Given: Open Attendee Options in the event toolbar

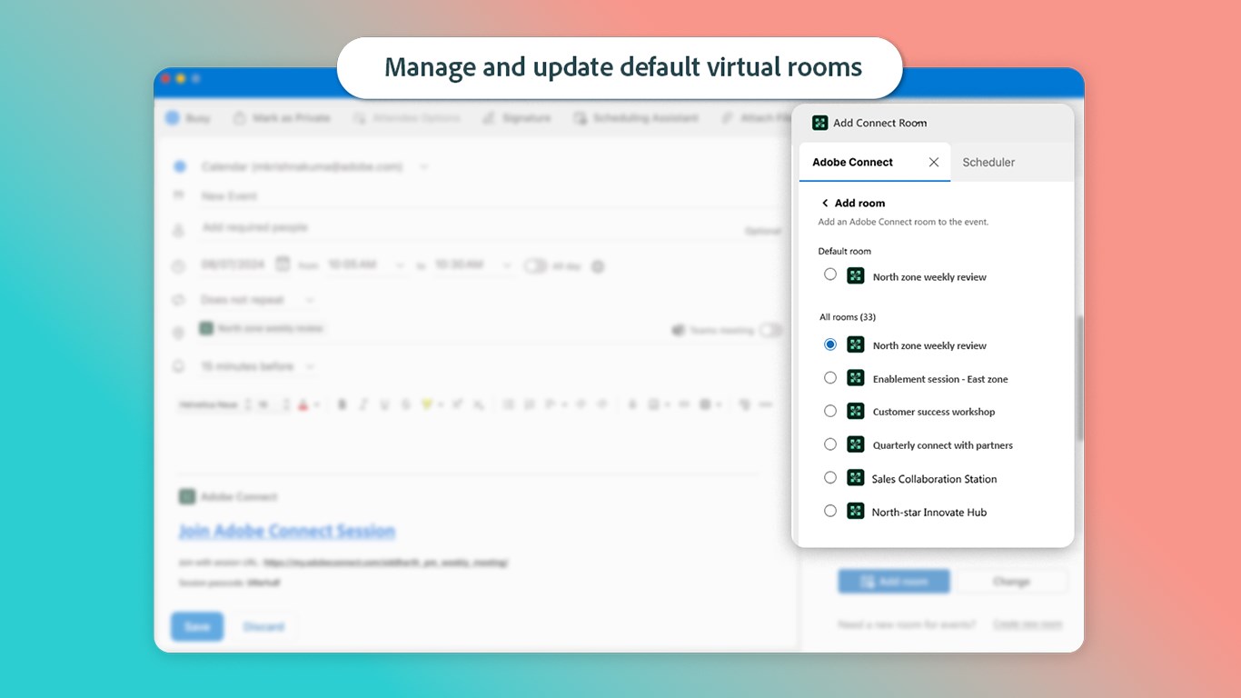Looking at the screenshot, I should point(406,118).
